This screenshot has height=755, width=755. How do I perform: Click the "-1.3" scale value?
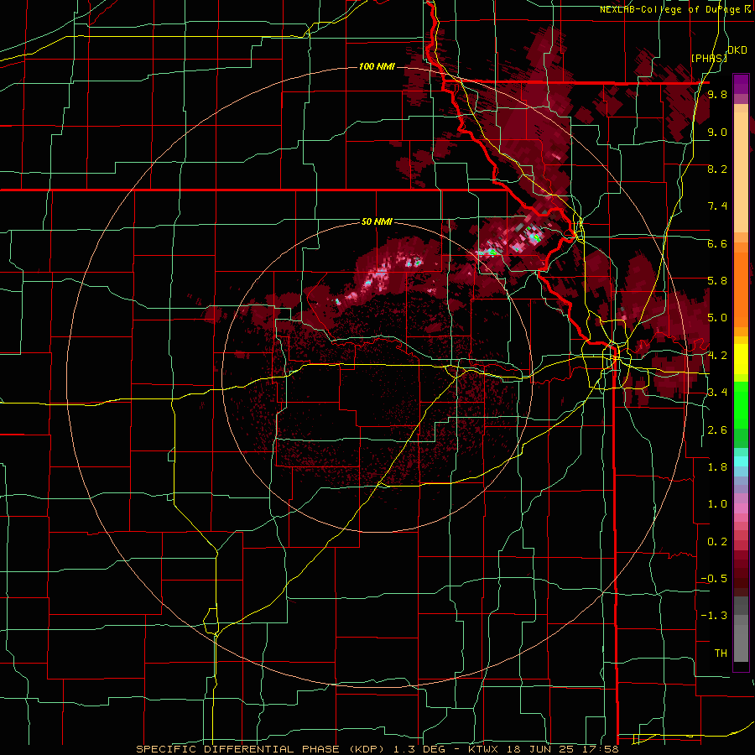[714, 616]
